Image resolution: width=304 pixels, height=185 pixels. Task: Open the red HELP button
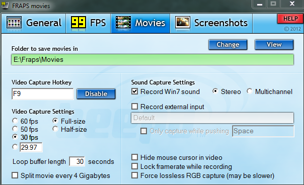coord(290,19)
